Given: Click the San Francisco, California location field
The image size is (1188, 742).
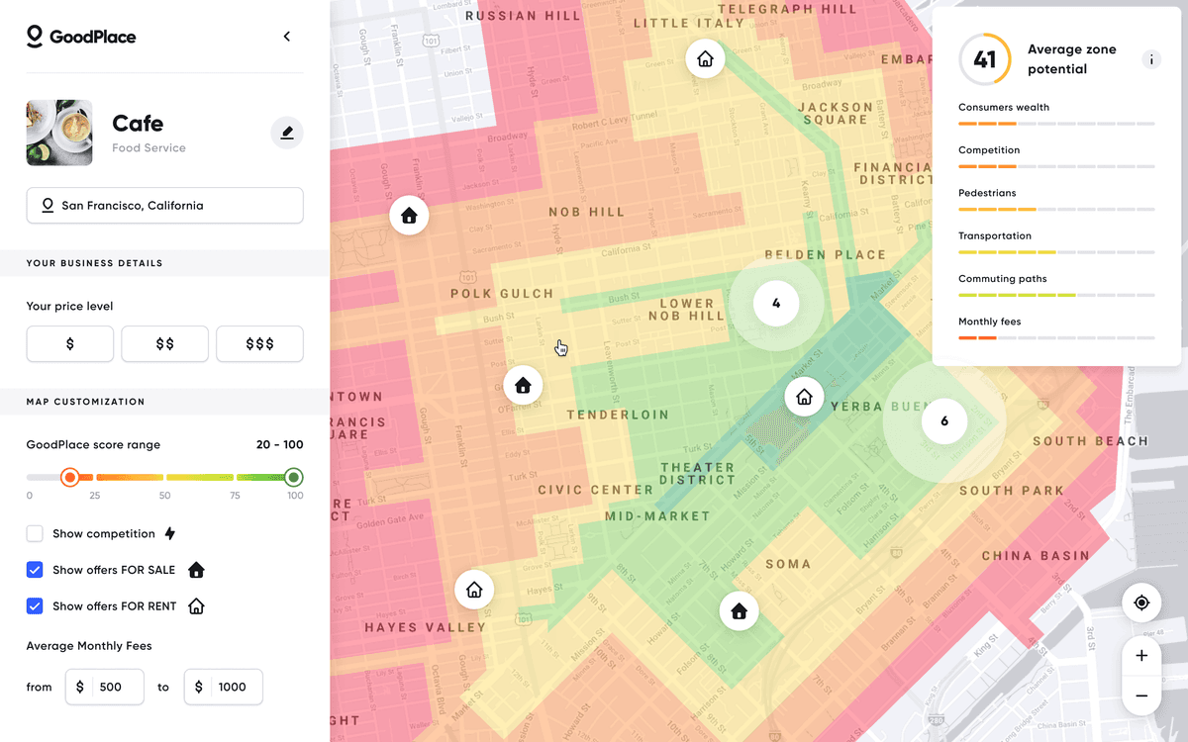Looking at the screenshot, I should (165, 206).
